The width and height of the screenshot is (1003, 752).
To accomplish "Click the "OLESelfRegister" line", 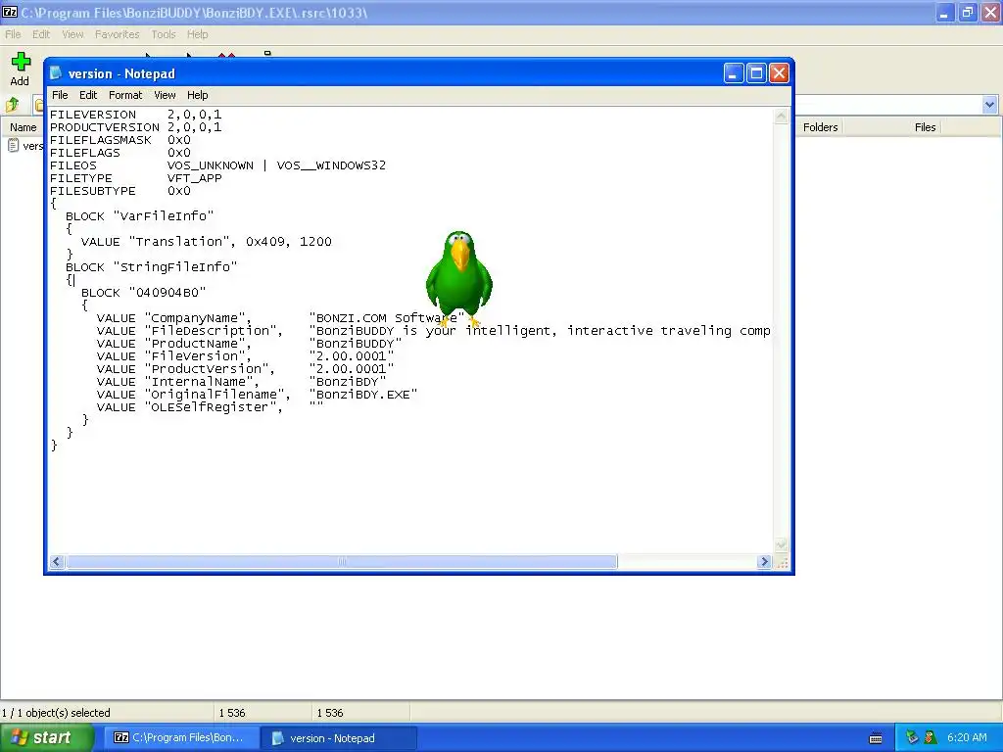I will (x=210, y=408).
